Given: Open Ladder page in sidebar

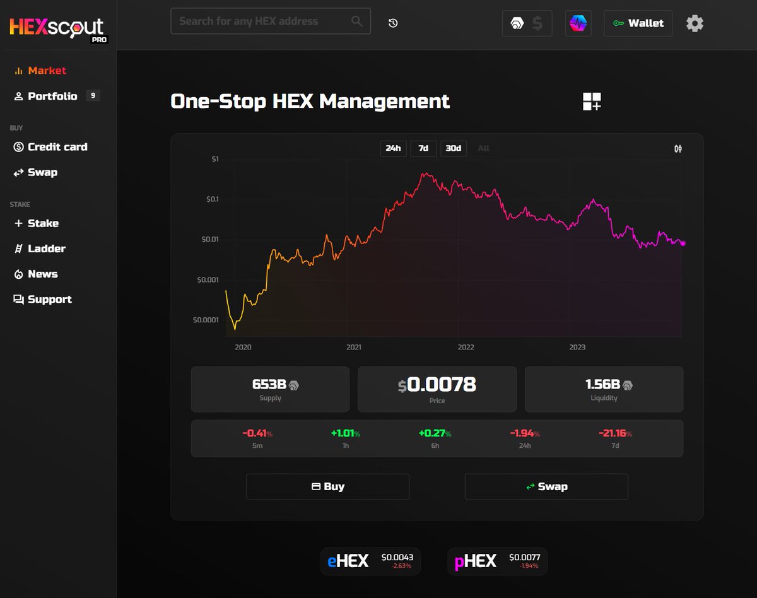Looking at the screenshot, I should (40, 249).
